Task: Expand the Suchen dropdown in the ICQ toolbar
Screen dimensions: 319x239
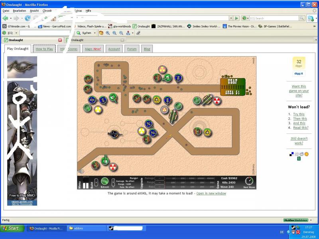Action: 95,33
